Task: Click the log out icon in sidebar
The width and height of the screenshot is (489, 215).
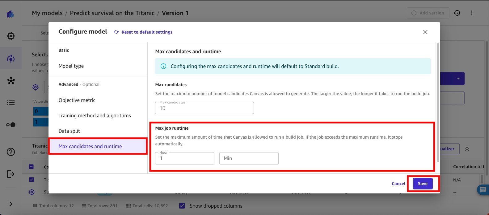Action: coord(11,174)
